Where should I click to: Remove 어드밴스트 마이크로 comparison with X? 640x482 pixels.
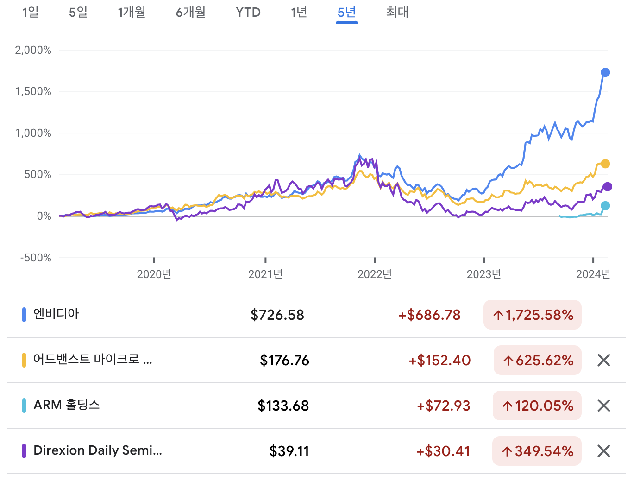pos(604,360)
